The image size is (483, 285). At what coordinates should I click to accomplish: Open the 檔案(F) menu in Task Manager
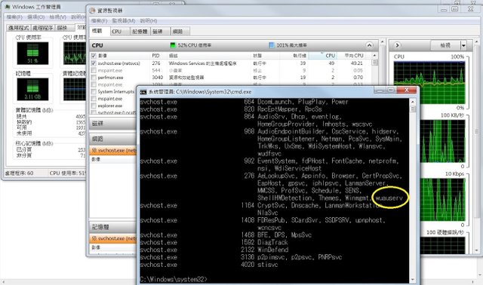pos(14,17)
